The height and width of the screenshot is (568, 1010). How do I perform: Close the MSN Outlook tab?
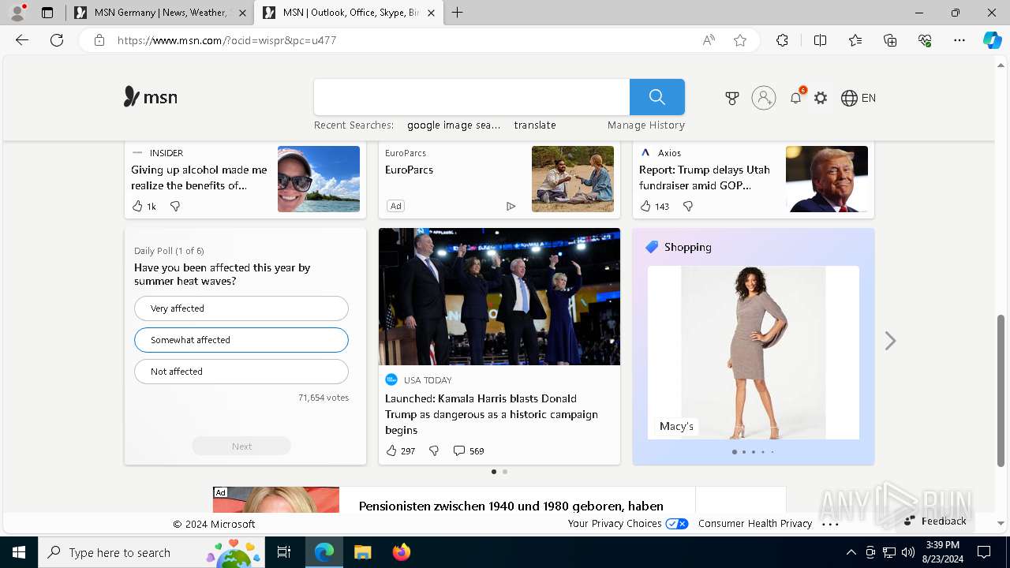coord(431,13)
